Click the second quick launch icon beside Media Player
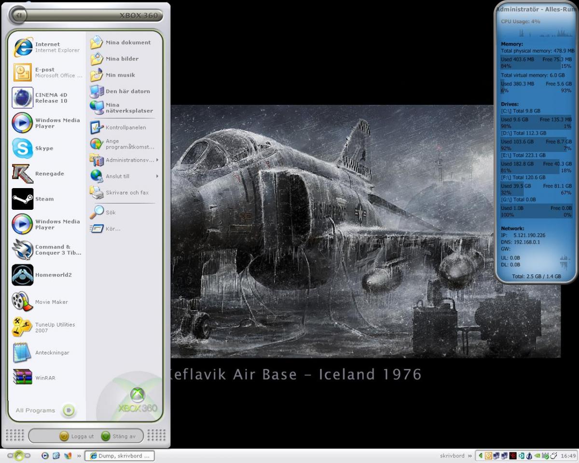 coord(56,455)
